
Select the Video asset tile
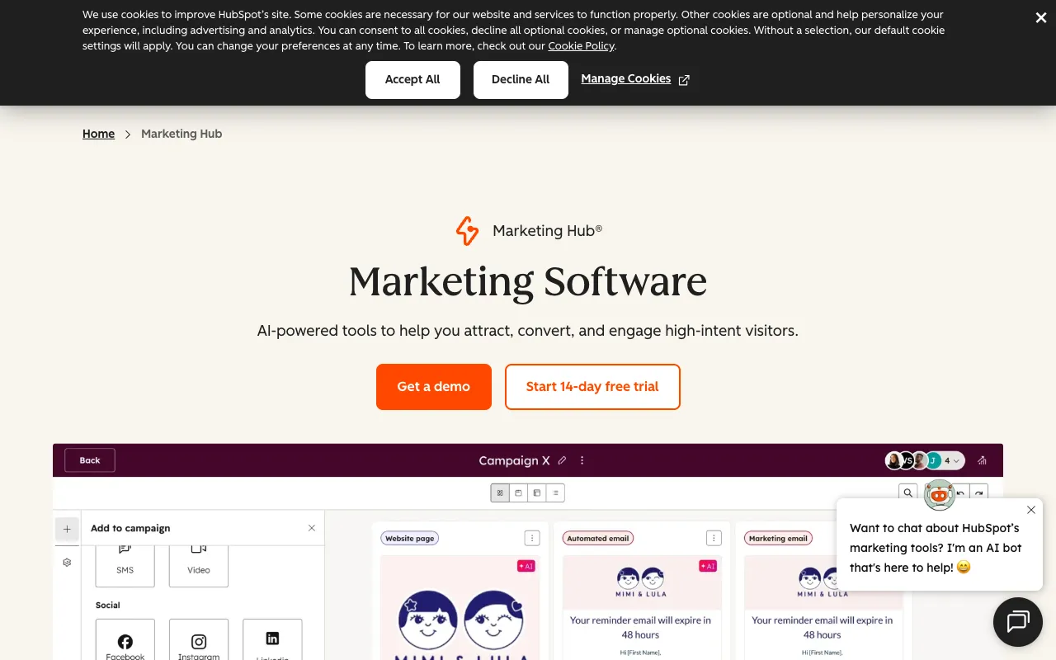point(198,562)
